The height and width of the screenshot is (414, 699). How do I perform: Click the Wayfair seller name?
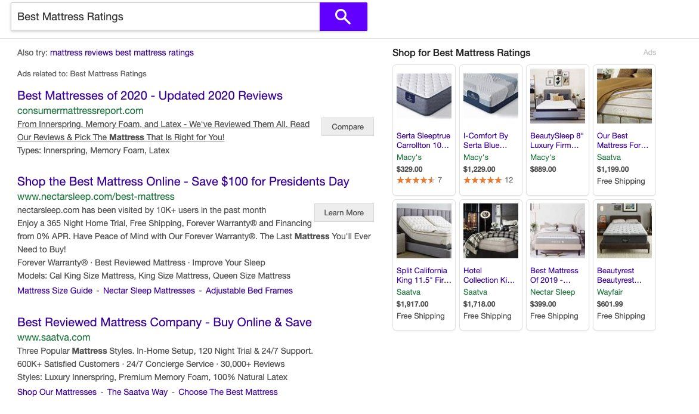(610, 292)
